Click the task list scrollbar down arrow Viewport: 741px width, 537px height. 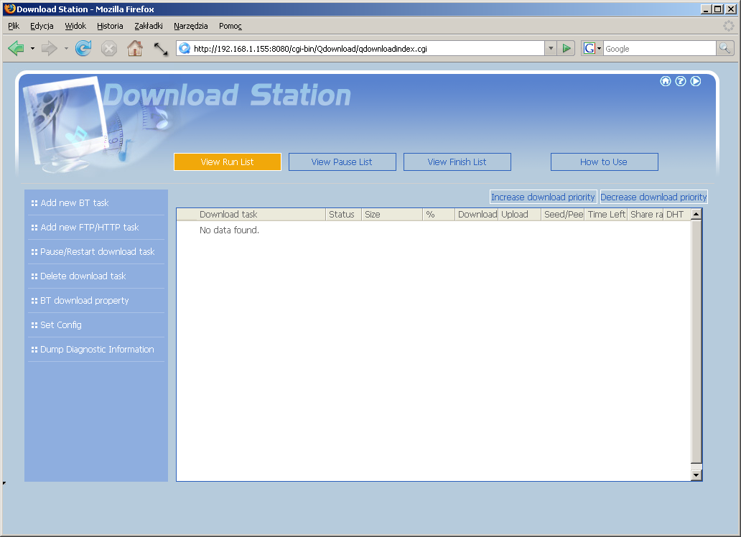696,475
